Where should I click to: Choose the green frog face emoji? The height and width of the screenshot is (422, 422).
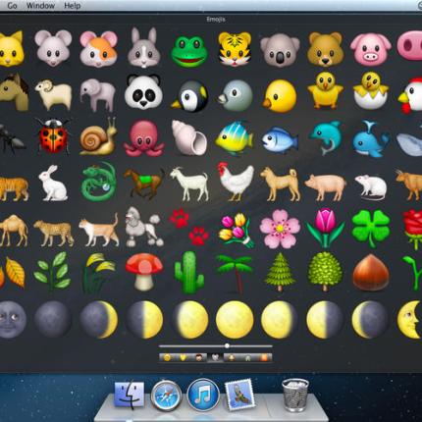pyautogui.click(x=189, y=51)
